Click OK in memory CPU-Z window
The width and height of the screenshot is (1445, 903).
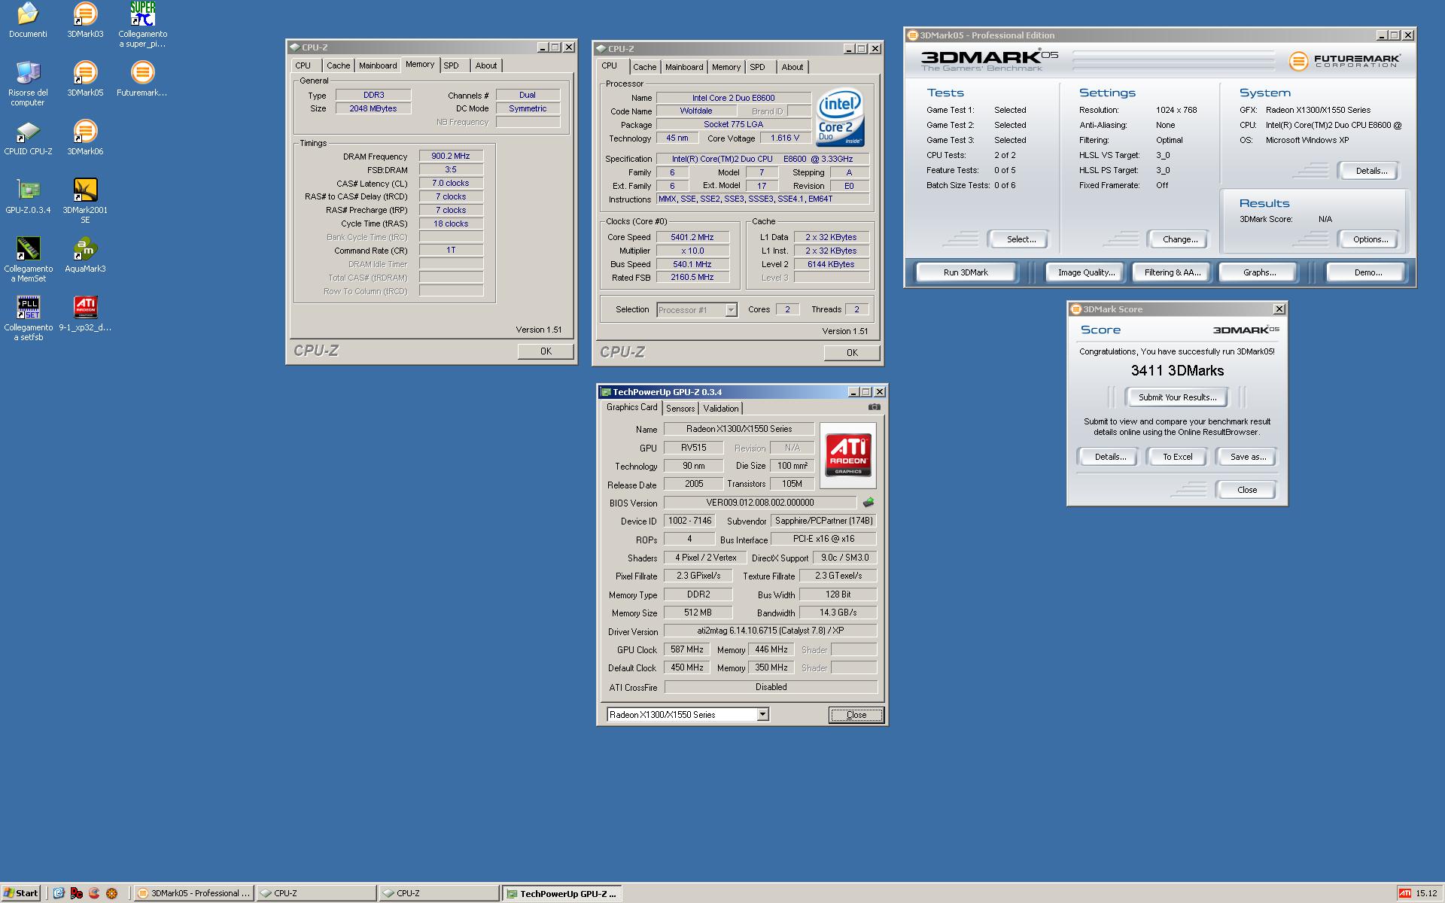pyautogui.click(x=546, y=351)
